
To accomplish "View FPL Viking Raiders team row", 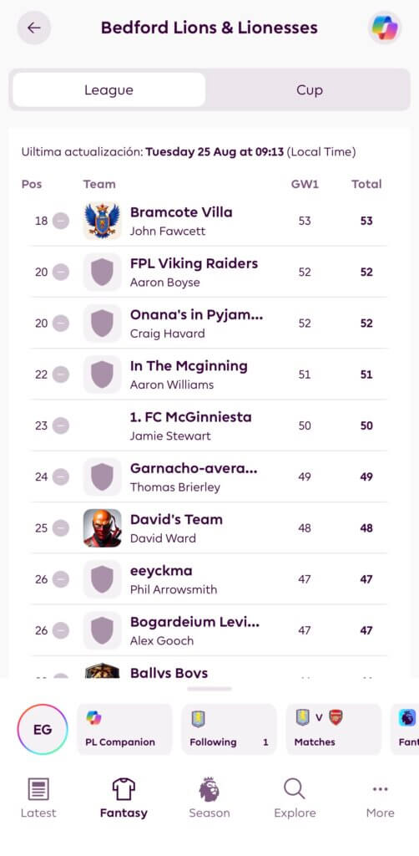I will click(209, 272).
